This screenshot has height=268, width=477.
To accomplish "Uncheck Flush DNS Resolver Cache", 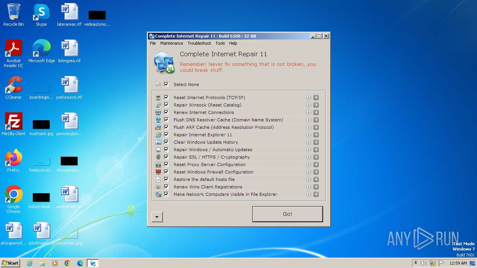I will [x=166, y=120].
